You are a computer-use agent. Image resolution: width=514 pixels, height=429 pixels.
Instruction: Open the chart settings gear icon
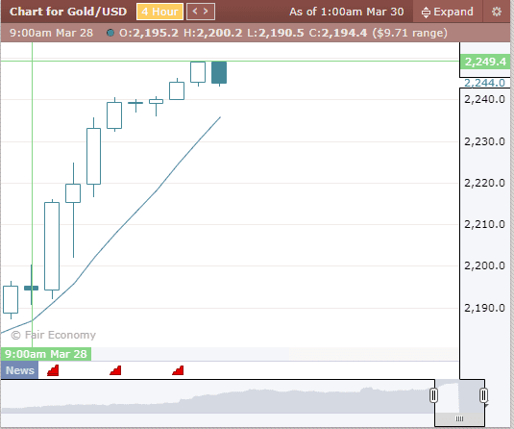(x=497, y=12)
